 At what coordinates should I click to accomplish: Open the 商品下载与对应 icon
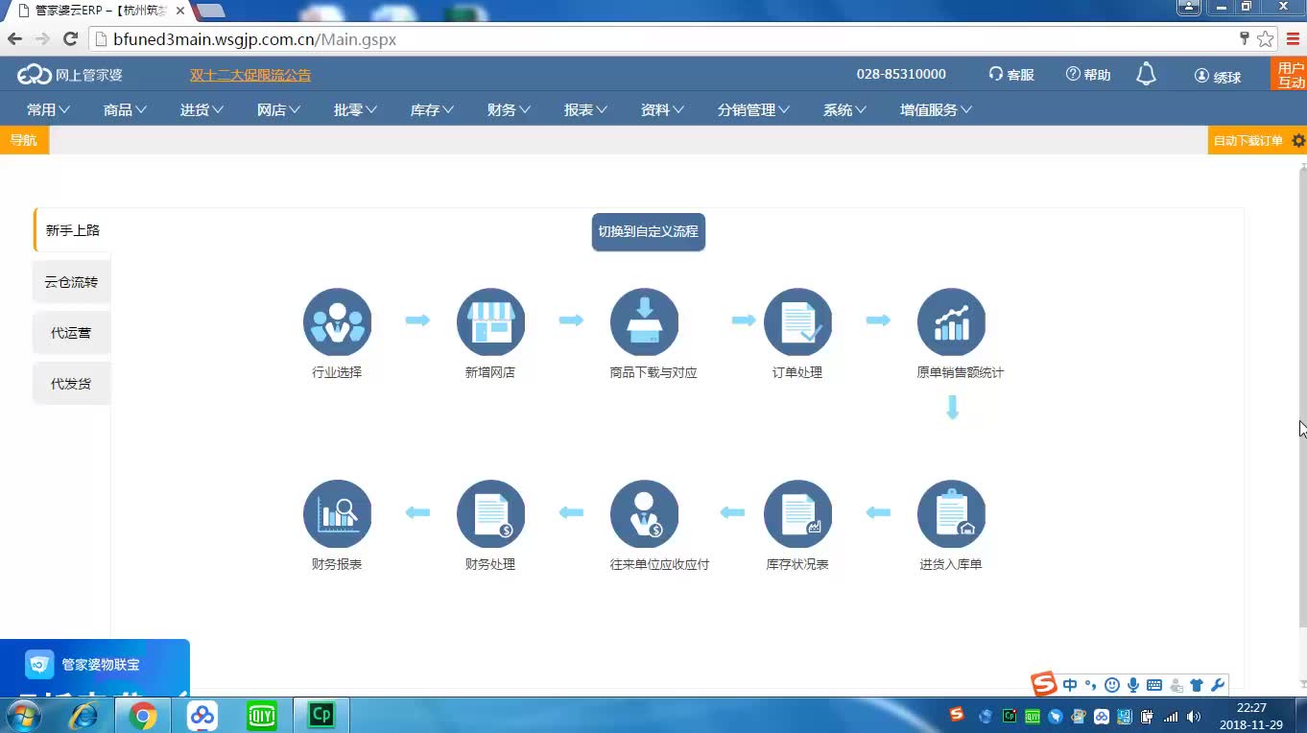644,322
